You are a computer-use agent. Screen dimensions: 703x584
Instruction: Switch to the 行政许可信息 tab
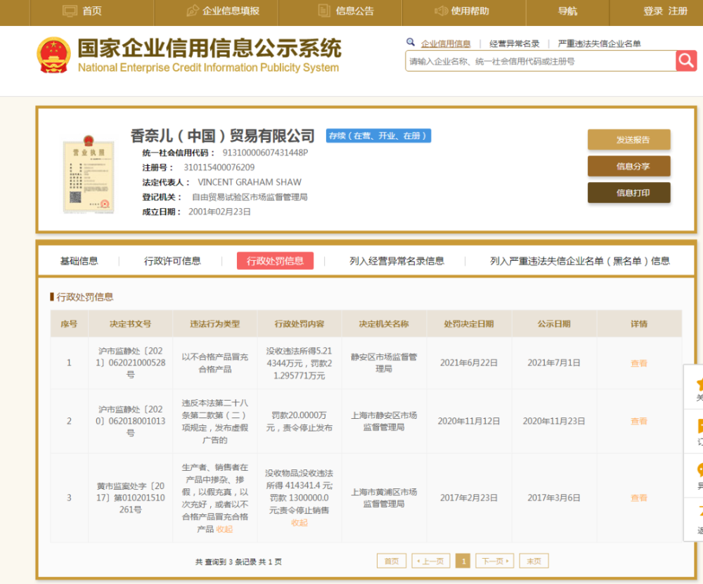(172, 261)
